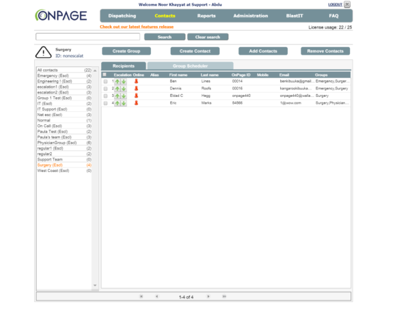Select the checkbox for Eric Marks
Image resolution: width=410 pixels, height=310 pixels.
[105, 104]
